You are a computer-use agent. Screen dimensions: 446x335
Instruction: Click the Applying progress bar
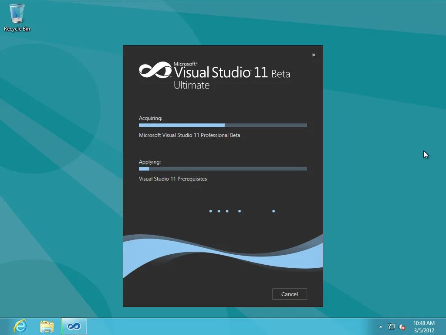click(223, 169)
